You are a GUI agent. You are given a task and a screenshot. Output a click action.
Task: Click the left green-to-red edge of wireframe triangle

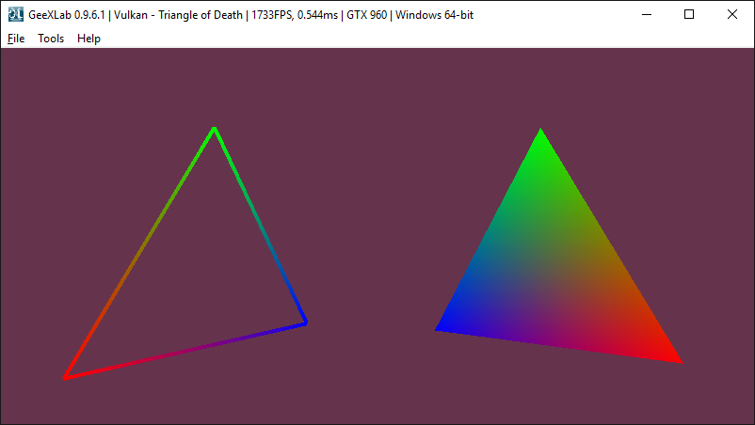tap(139, 253)
